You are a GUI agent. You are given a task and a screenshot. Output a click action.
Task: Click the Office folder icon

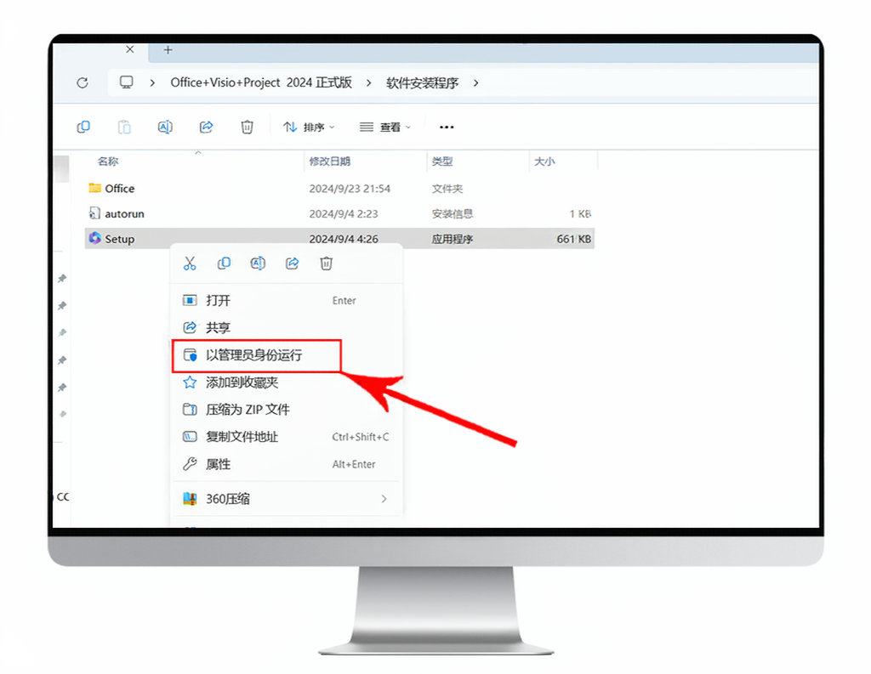(x=95, y=188)
